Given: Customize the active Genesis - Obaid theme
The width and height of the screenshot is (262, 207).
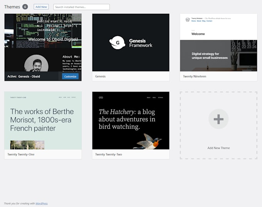Looking at the screenshot, I should pyautogui.click(x=70, y=77).
